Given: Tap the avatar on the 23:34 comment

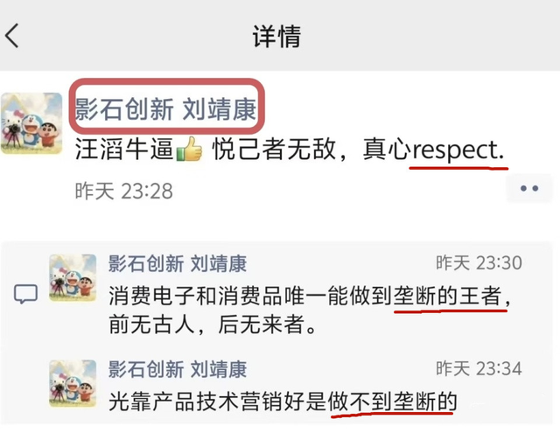Looking at the screenshot, I should point(73,384).
